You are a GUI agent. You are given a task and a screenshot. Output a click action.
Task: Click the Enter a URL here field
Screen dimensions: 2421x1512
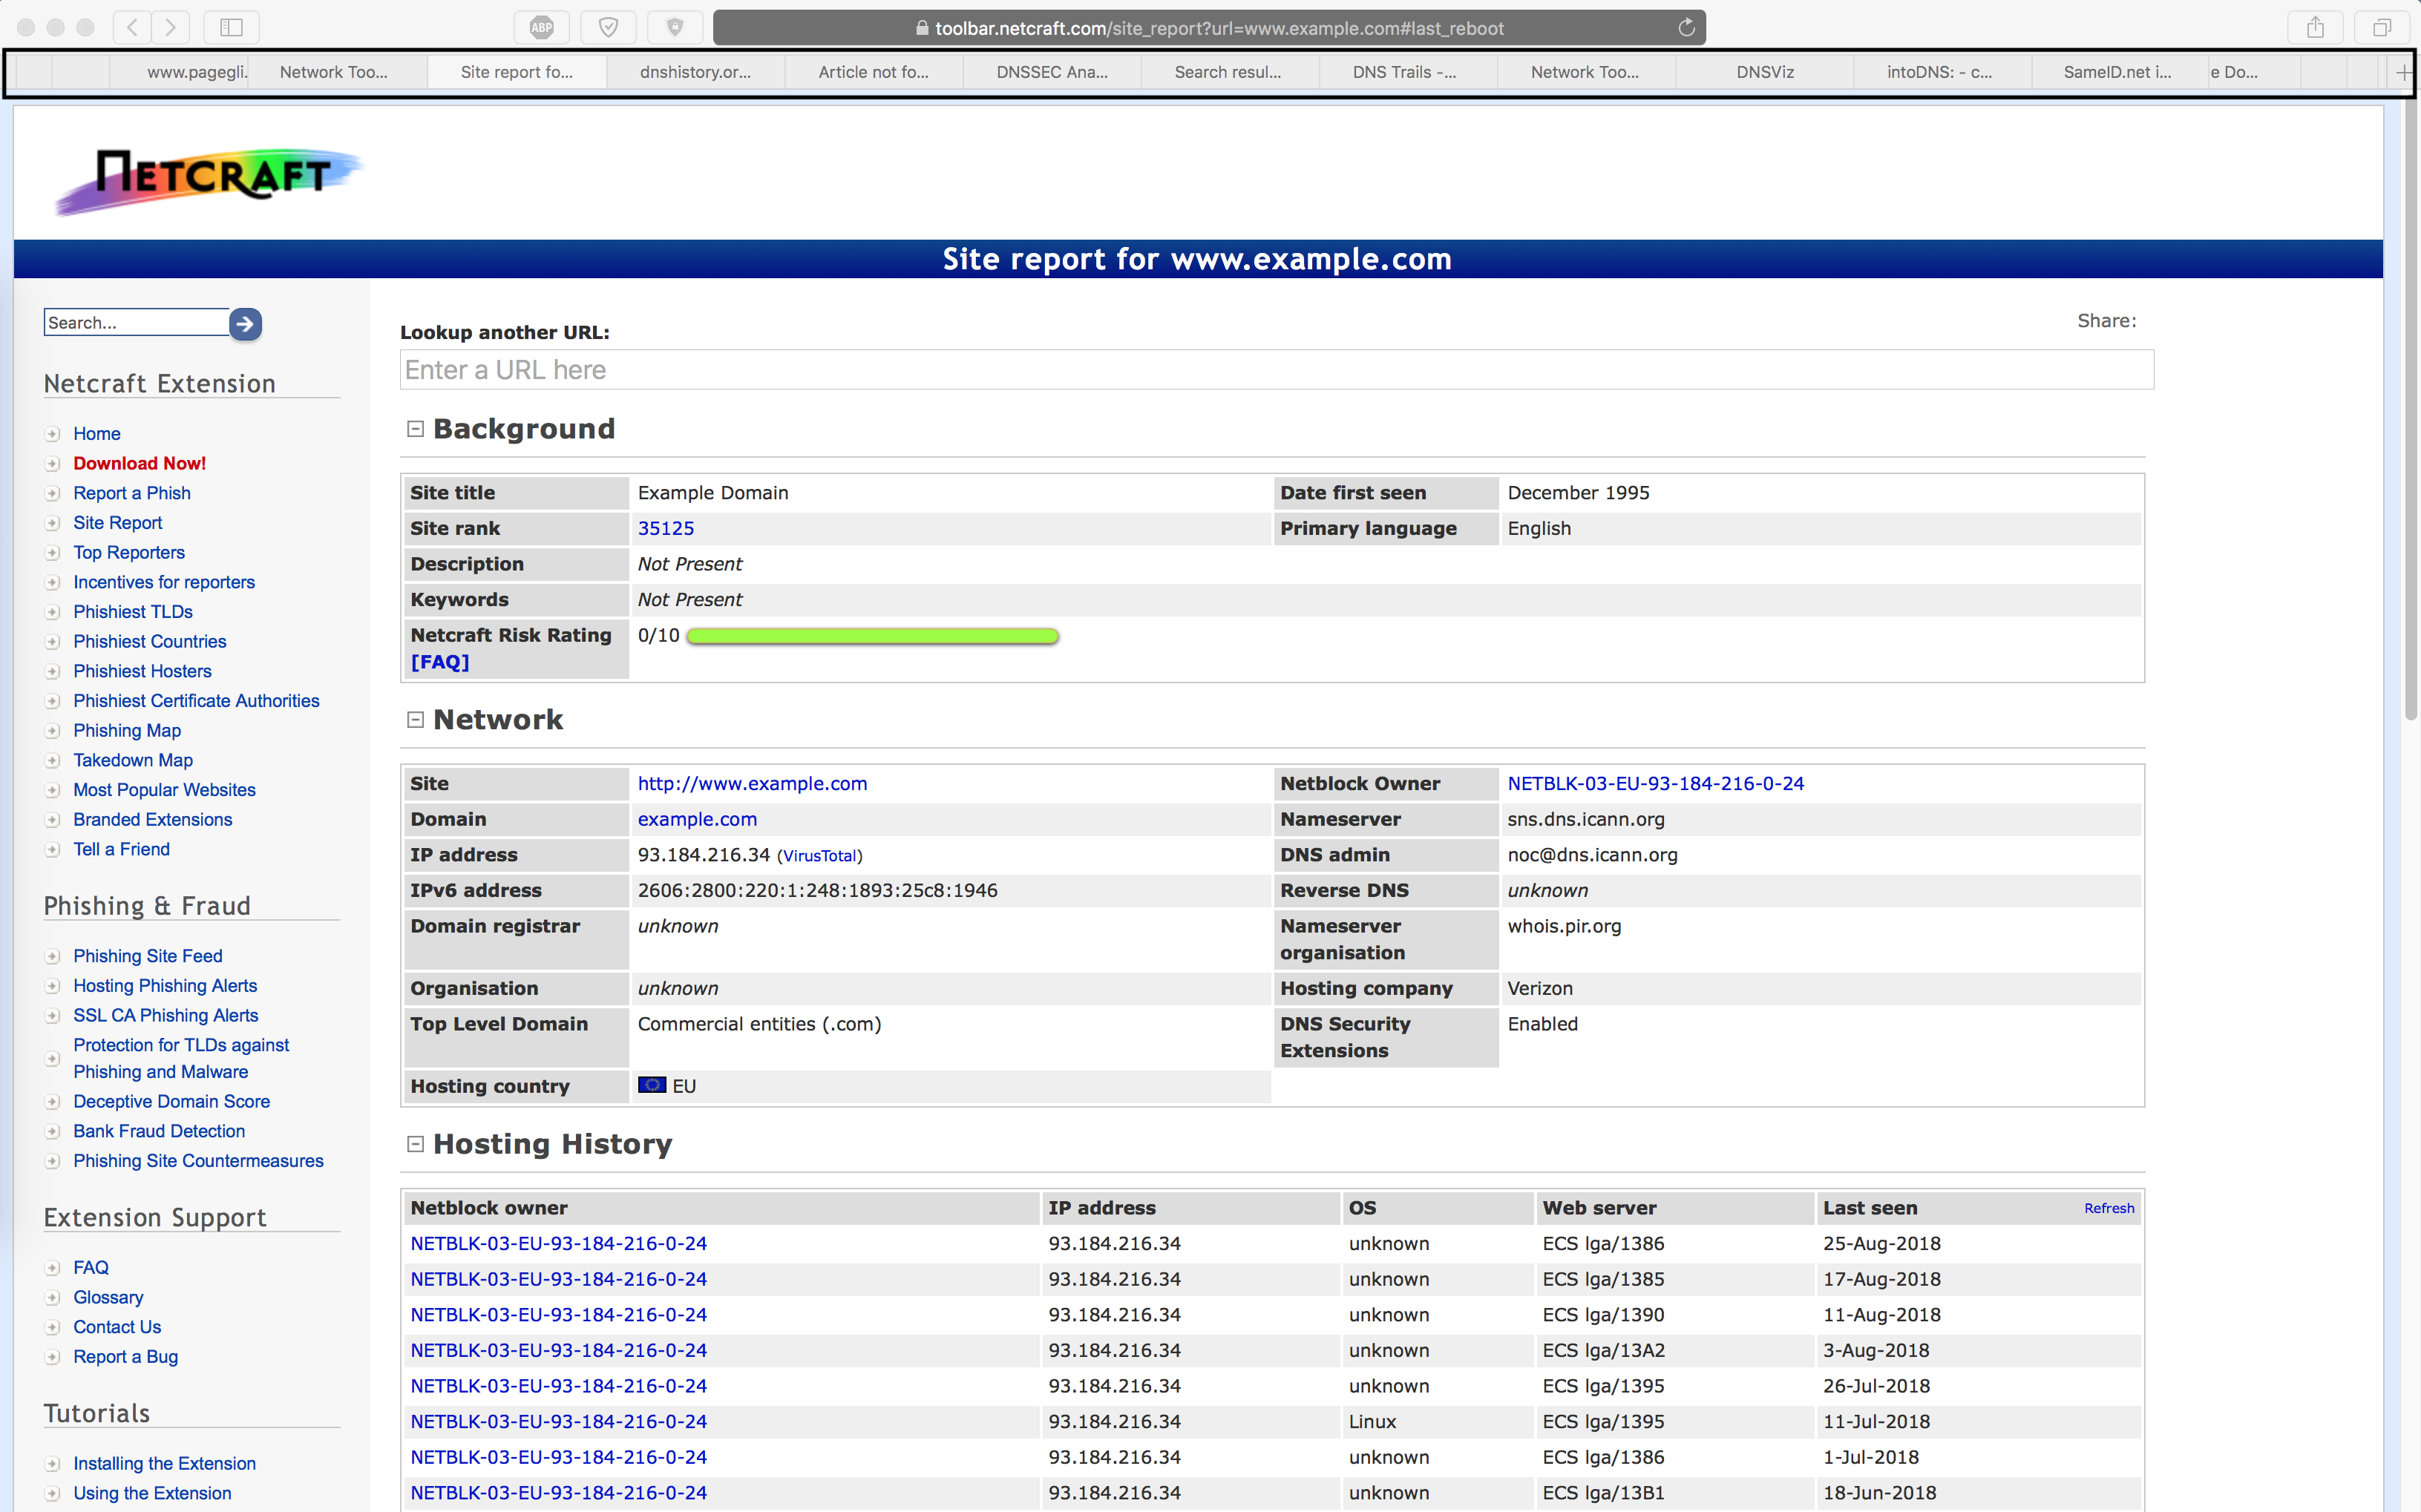pyautogui.click(x=1276, y=370)
